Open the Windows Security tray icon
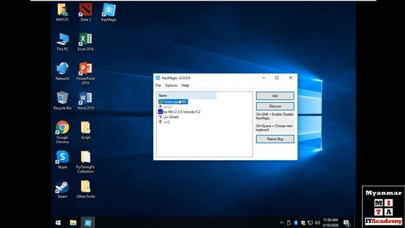Screen dimensions: 405x228 point(303,222)
